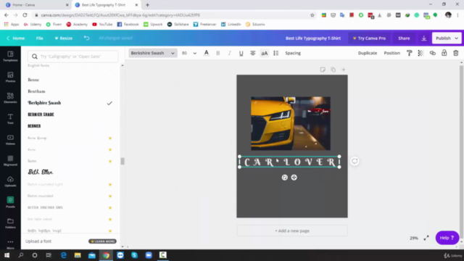Viewport: 464px width, 261px height.
Task: Open the Templates sidebar panel
Action: [10, 56]
